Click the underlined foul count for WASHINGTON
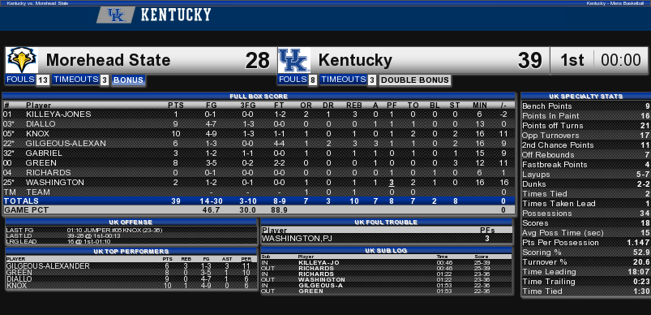 [x=391, y=183]
